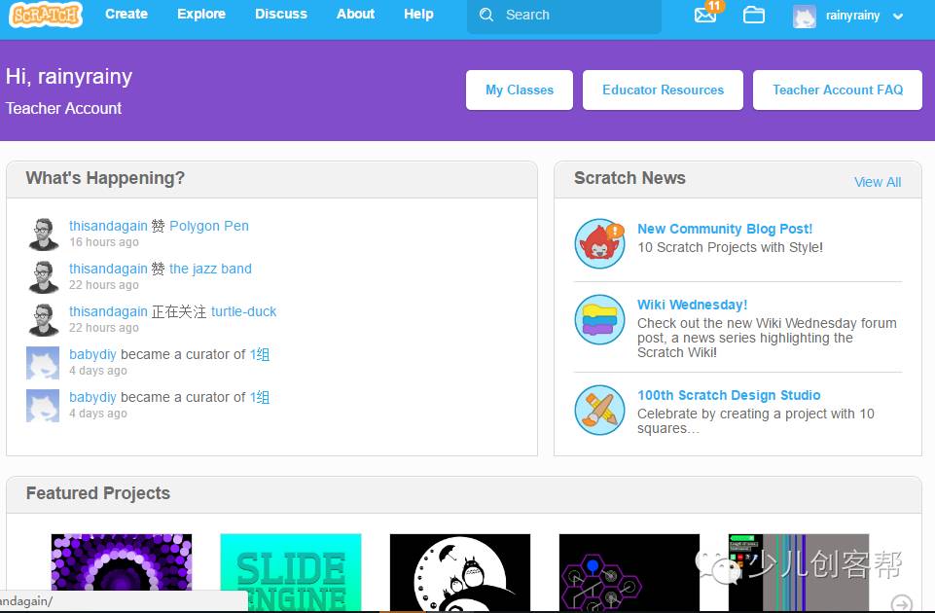935x613 pixels.
Task: Click the search magnifier icon
Action: (x=485, y=15)
